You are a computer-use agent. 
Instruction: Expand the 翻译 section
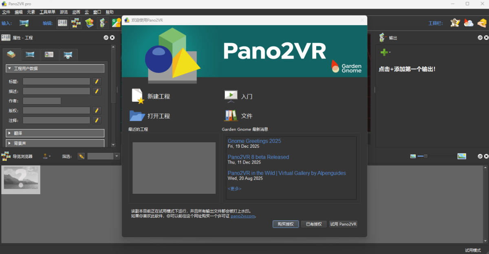(x=9, y=133)
